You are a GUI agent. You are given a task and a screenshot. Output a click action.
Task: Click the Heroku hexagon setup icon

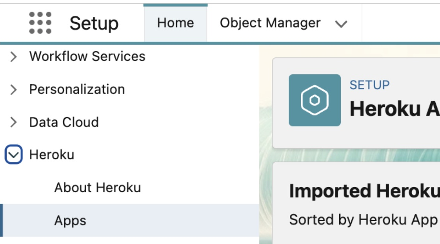coord(315,100)
